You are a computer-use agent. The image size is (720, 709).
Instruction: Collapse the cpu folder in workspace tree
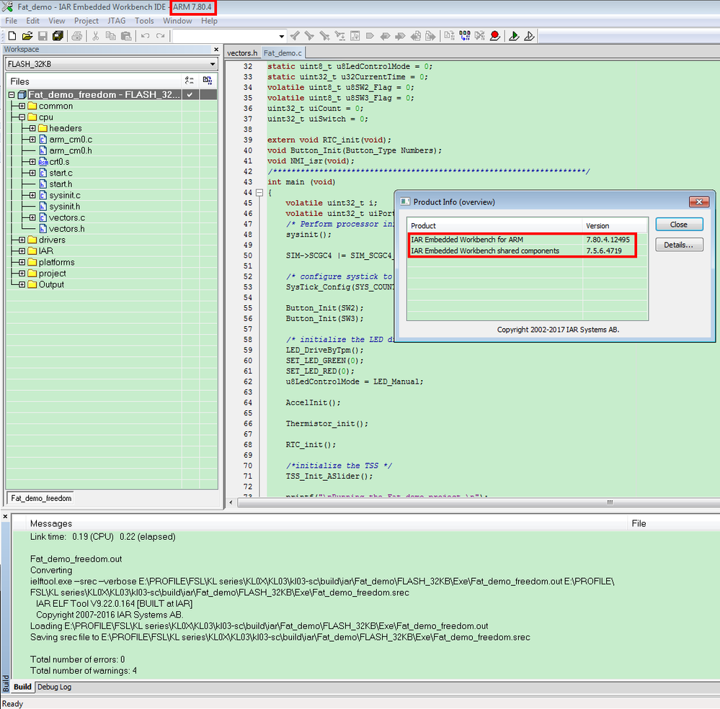[22, 117]
